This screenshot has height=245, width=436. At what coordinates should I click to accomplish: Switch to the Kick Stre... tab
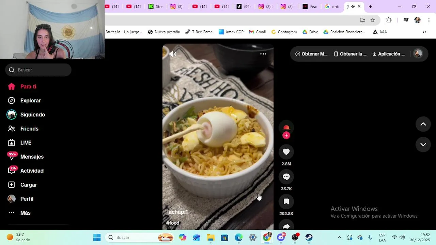click(x=156, y=6)
